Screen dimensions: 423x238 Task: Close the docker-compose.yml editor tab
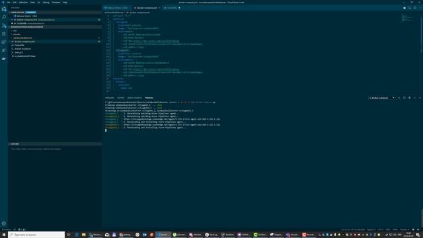[159, 8]
